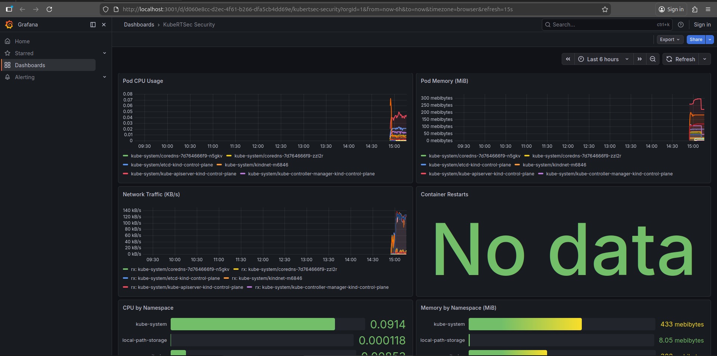Collapse the sidebar with the dock icon

click(x=93, y=25)
